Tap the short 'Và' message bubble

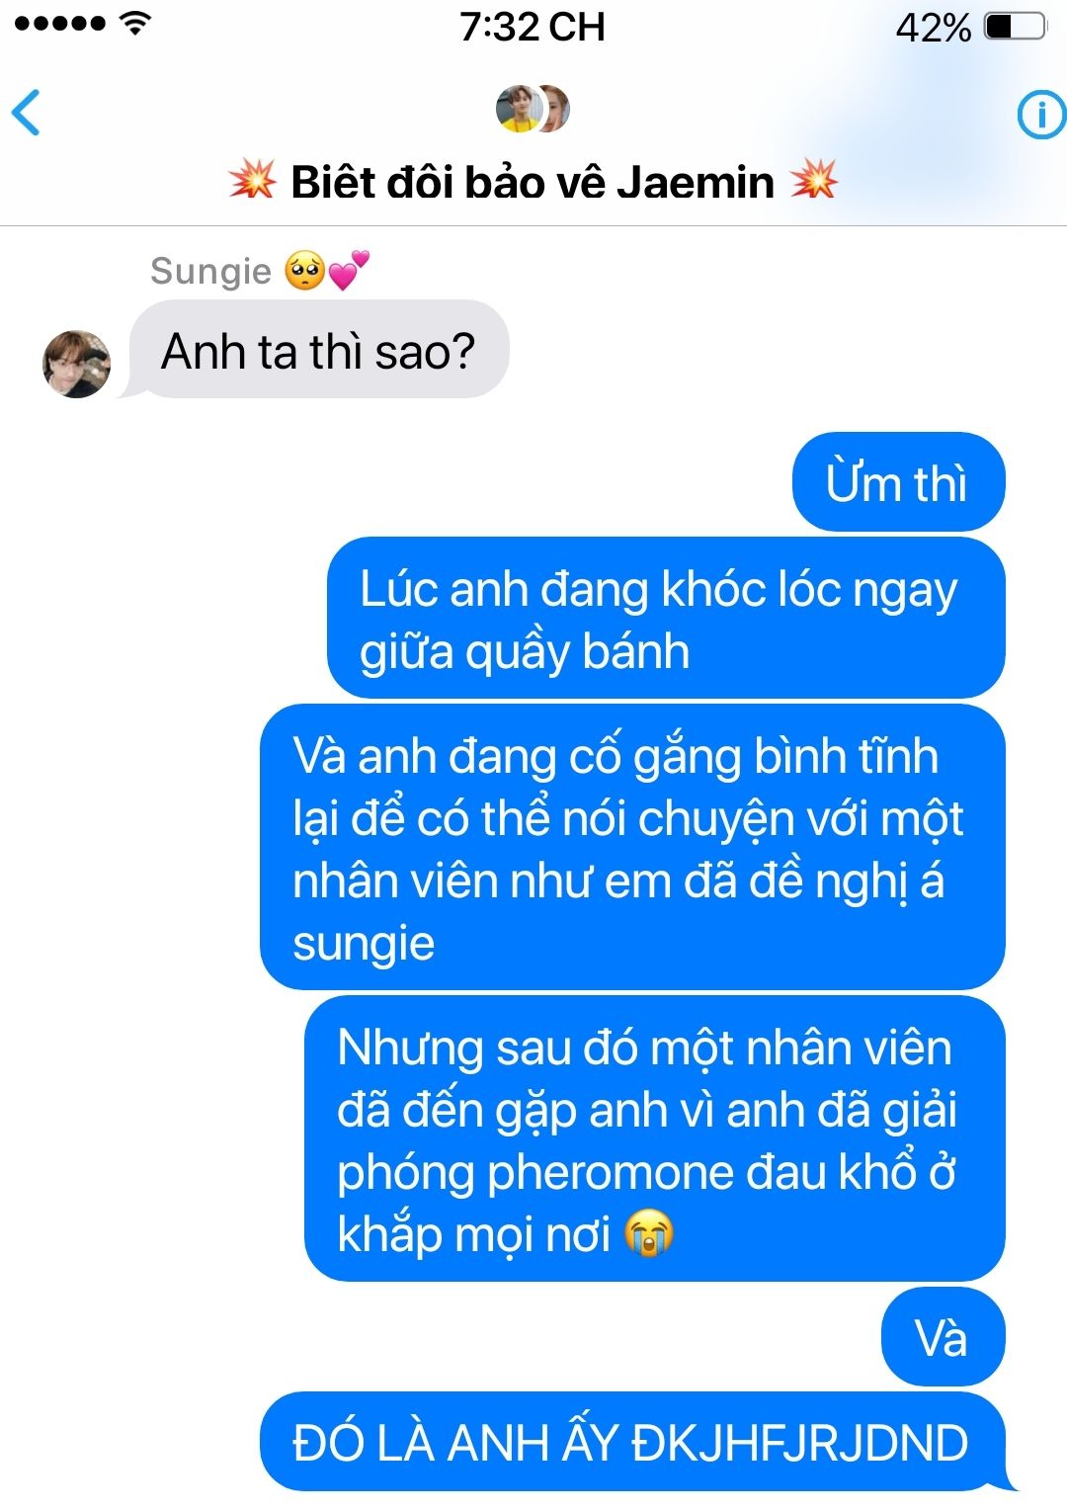(x=943, y=1337)
